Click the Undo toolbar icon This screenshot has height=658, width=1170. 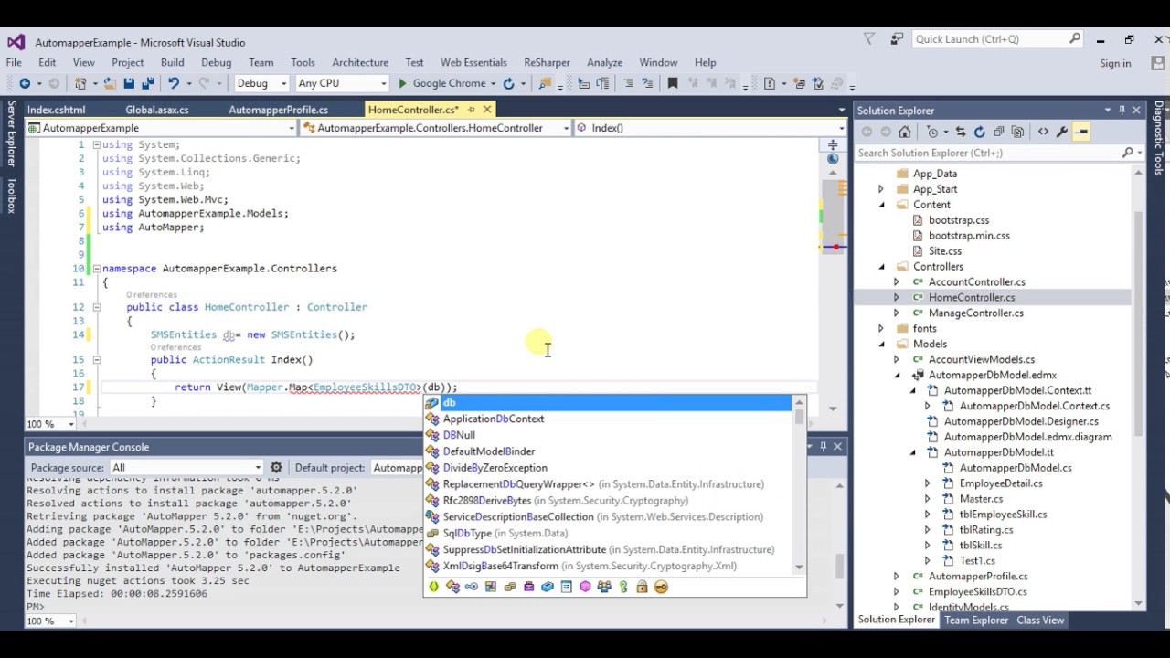click(173, 83)
